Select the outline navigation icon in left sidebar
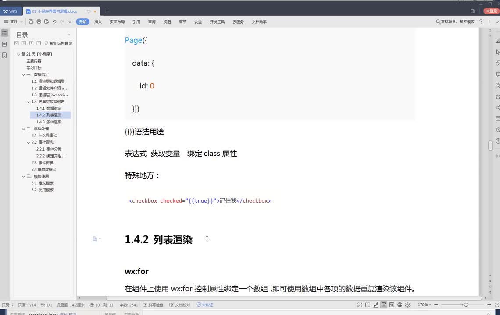Viewport: 500px width, 315px height. click(4, 33)
